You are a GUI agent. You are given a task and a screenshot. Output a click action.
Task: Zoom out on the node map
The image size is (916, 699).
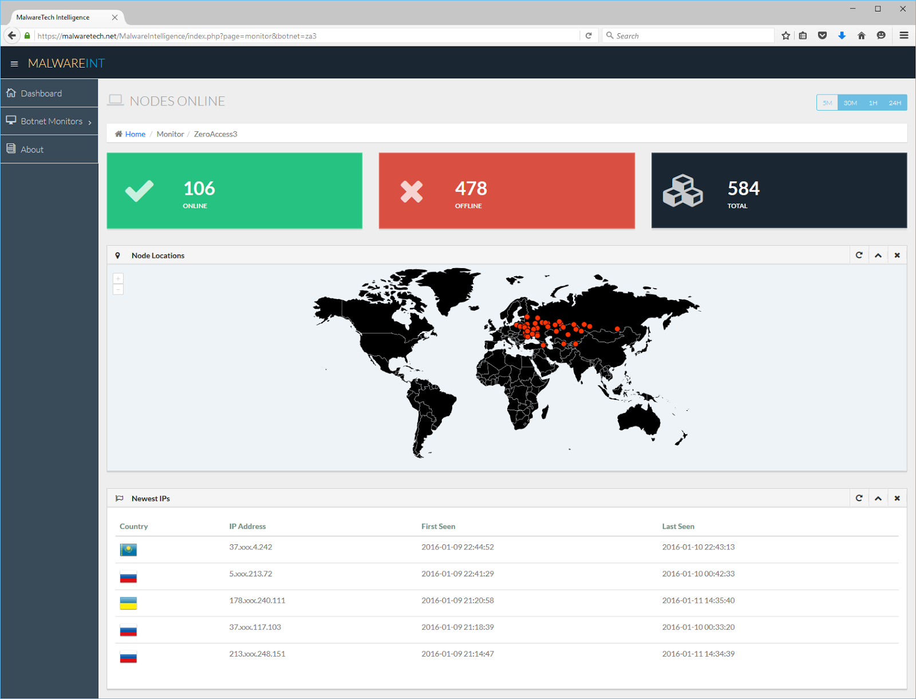click(118, 289)
